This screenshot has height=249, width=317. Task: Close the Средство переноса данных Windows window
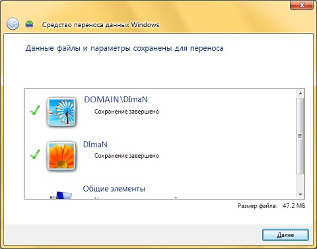coord(302,5)
